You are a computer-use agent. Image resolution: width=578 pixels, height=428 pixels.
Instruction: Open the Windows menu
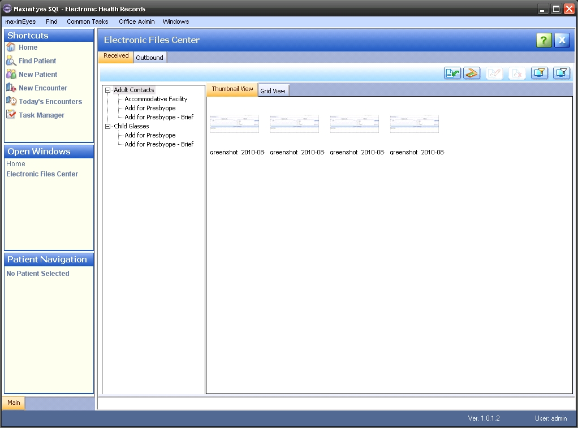(x=176, y=21)
